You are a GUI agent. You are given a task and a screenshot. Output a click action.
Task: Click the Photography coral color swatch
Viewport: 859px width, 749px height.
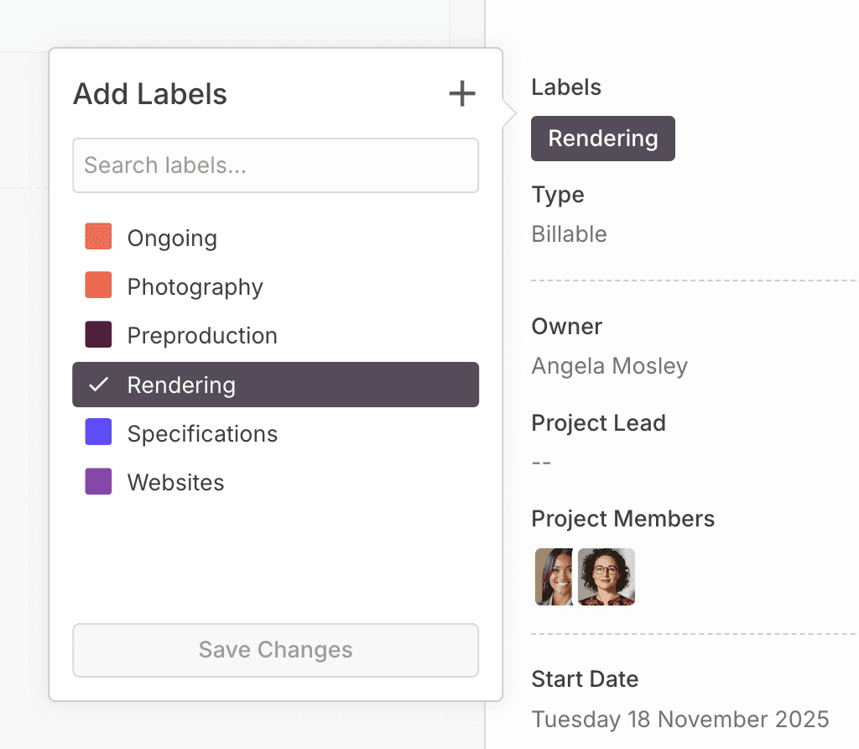pyautogui.click(x=98, y=285)
